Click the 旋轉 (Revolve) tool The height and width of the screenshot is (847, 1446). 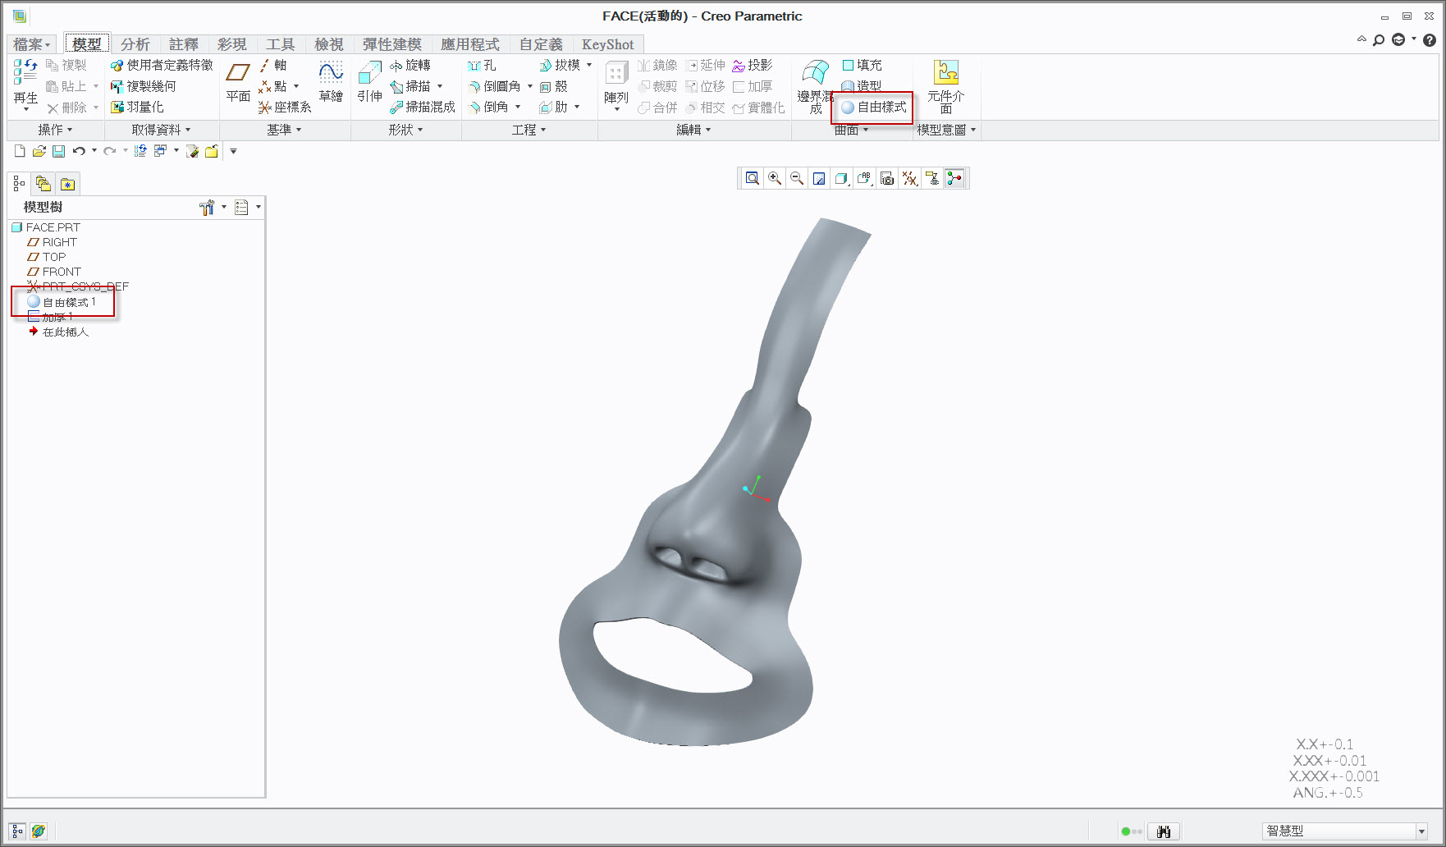pyautogui.click(x=410, y=65)
